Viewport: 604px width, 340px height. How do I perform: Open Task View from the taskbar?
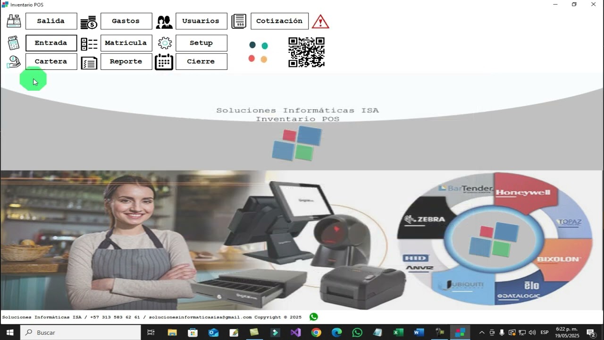(x=151, y=332)
